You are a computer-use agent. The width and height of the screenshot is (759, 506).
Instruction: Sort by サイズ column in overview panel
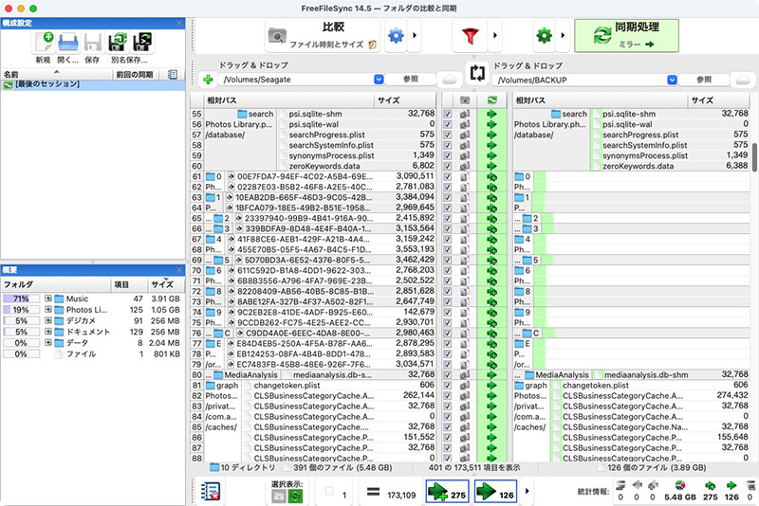click(x=161, y=284)
